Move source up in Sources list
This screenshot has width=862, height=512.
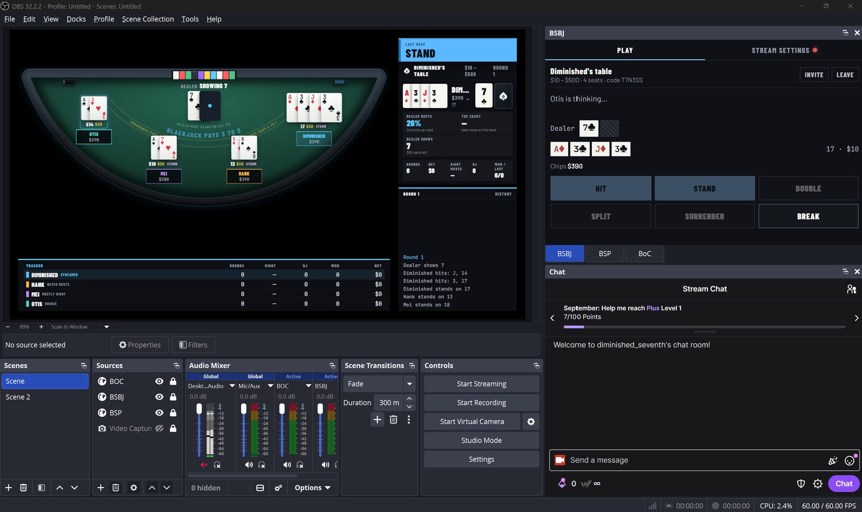152,488
